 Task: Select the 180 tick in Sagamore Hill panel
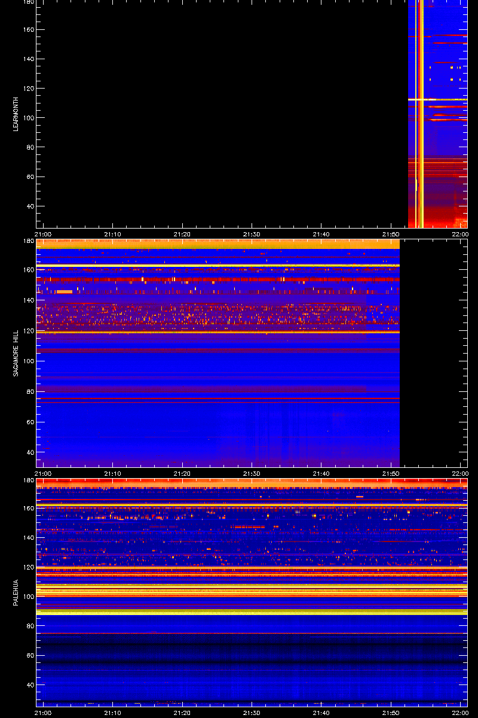coord(29,241)
